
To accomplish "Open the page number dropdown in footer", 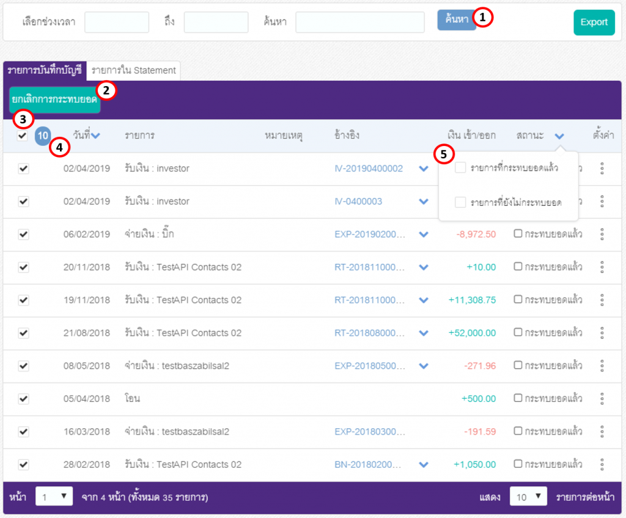I will (54, 497).
